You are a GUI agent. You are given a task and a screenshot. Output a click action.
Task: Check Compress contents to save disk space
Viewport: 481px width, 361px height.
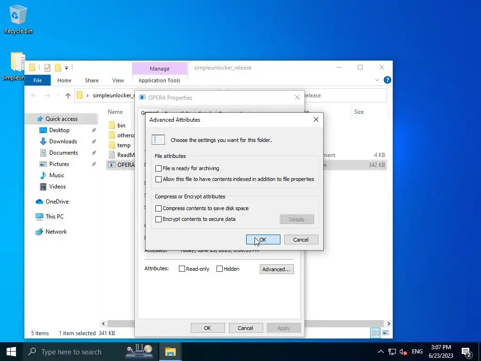158,208
